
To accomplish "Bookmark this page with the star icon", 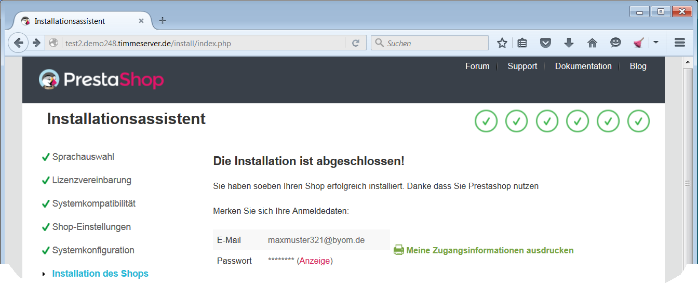I will tap(502, 43).
